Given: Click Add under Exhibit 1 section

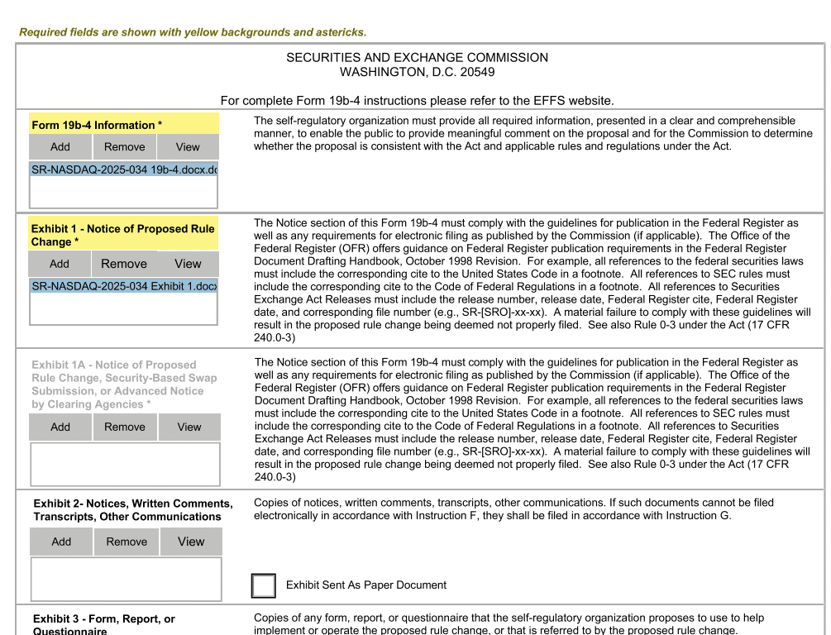Looking at the screenshot, I should click(60, 264).
